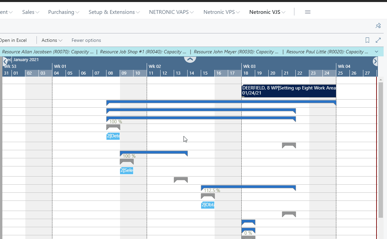Viewport: 387px width, 239px height.
Task: Open the Netronic VJS menu
Action: click(267, 12)
